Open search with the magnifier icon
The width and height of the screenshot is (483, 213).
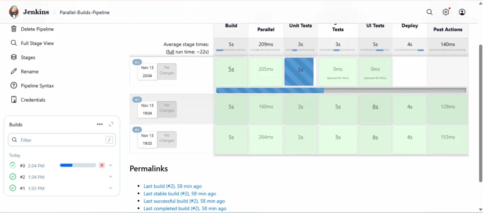coord(429,12)
